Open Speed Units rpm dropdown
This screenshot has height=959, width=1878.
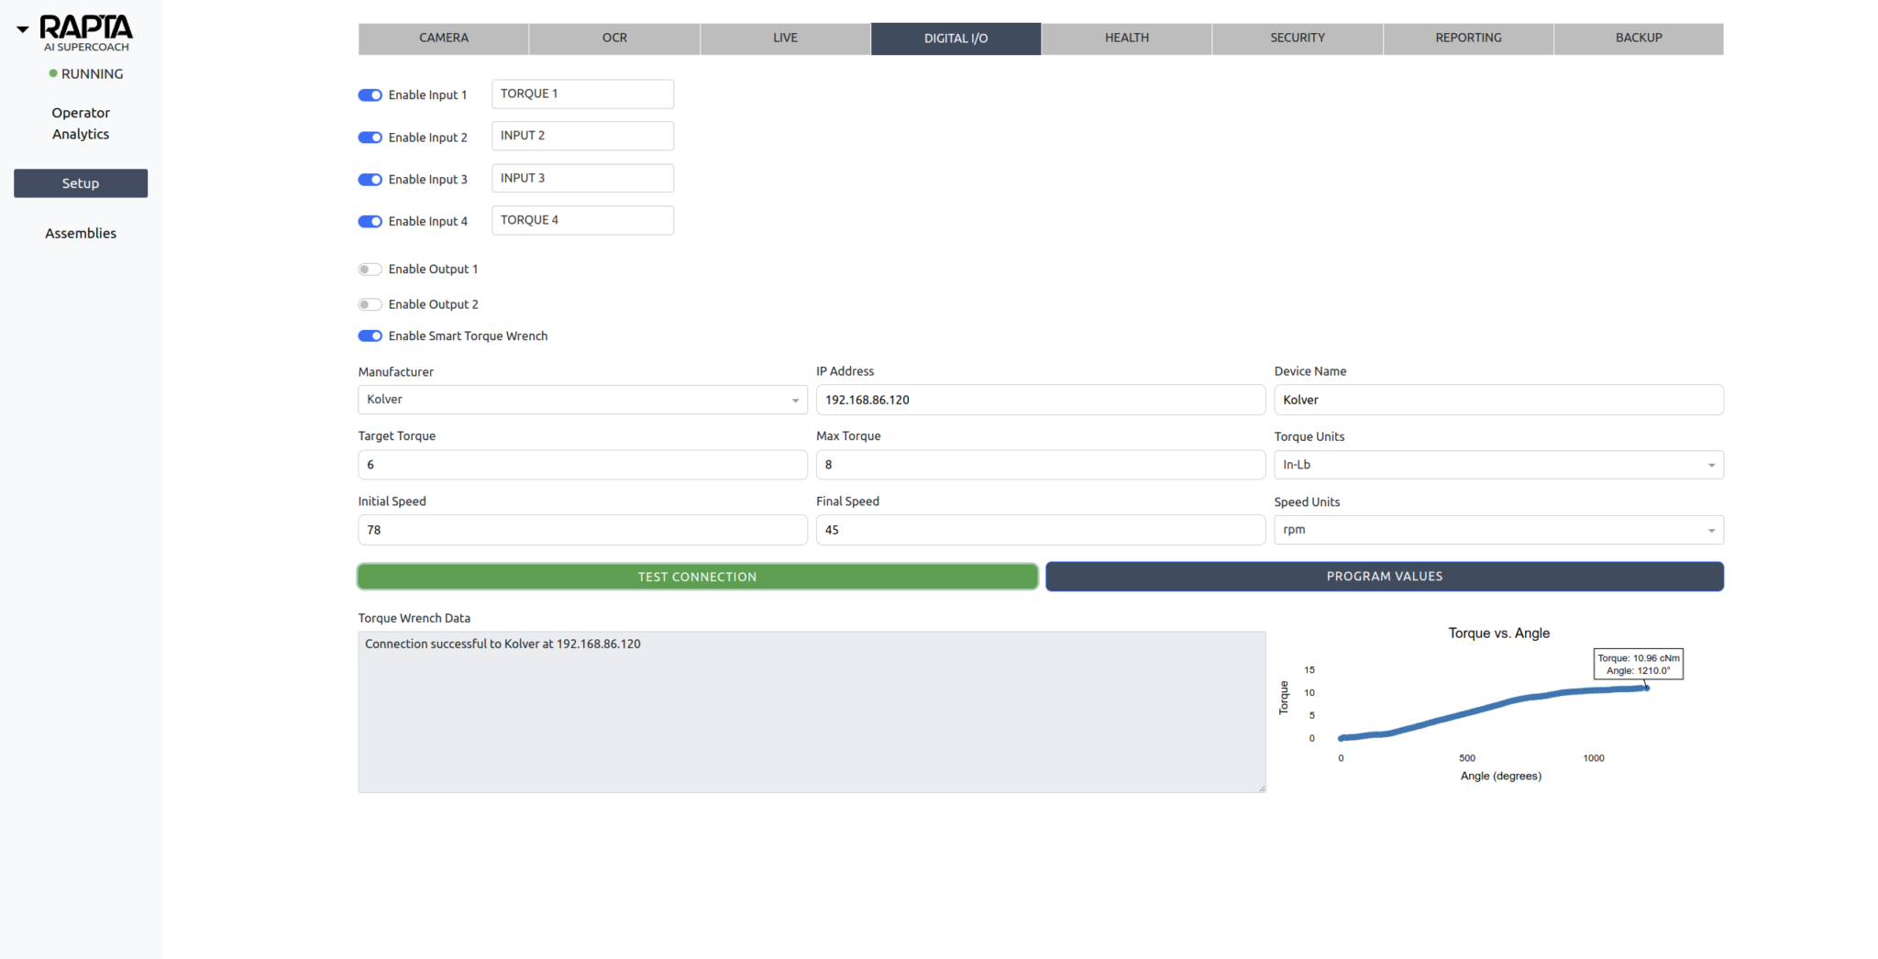pos(1497,530)
